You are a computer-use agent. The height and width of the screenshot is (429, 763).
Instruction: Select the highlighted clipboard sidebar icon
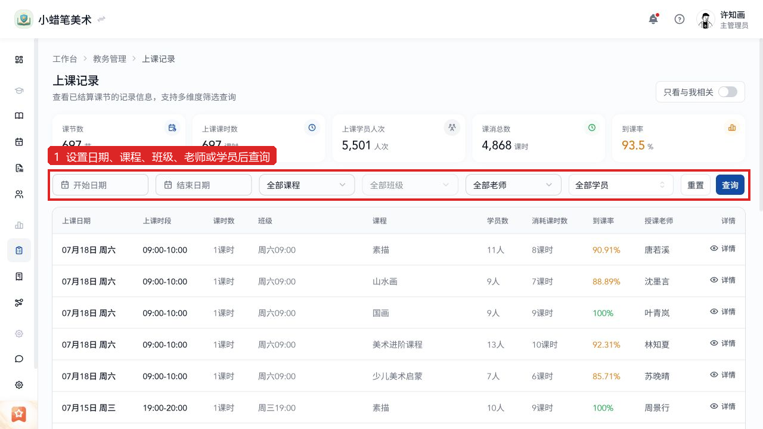pos(19,250)
